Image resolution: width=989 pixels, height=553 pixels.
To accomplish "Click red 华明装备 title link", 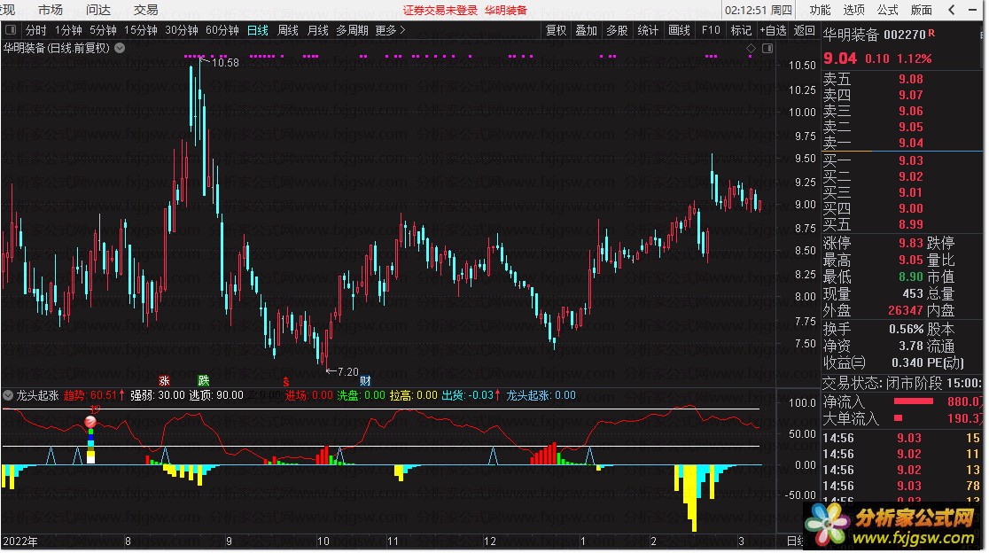I will tap(506, 10).
